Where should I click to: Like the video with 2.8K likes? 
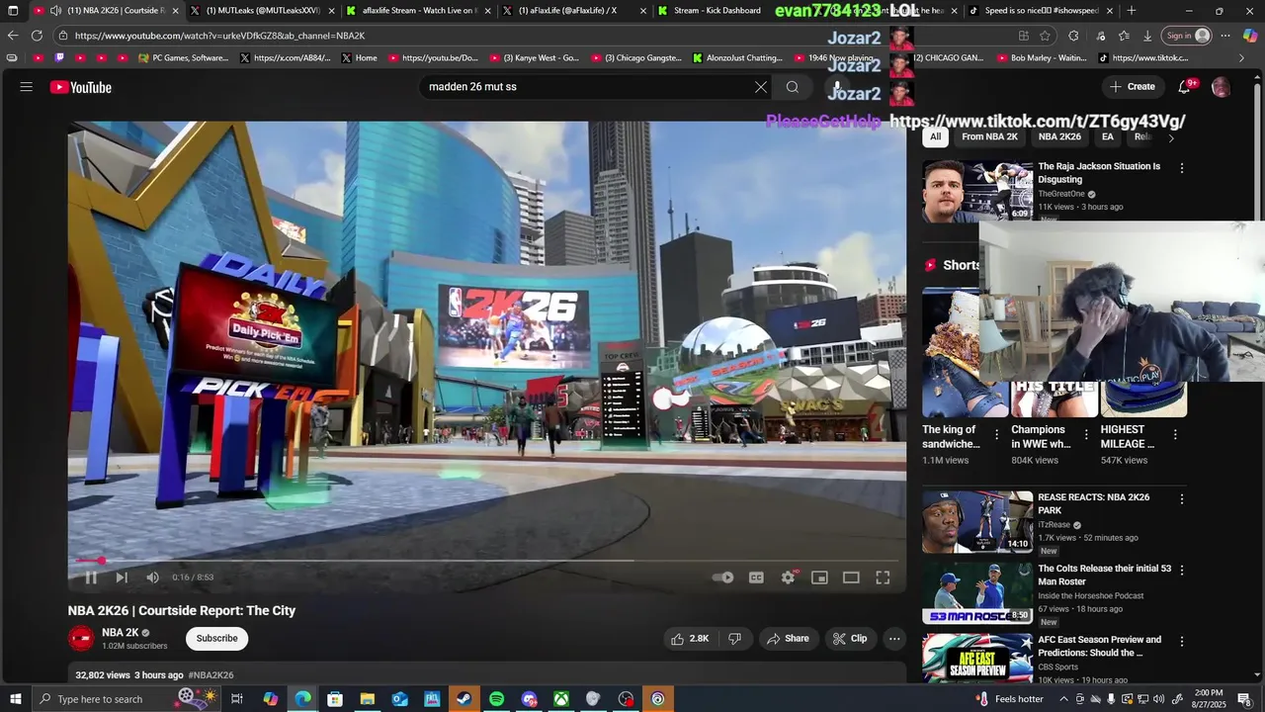[x=690, y=639]
